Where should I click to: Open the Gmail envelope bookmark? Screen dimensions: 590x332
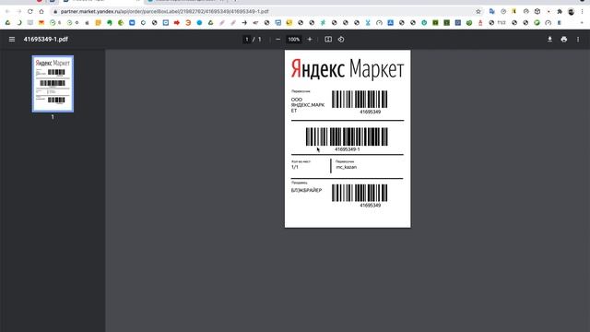click(x=41, y=23)
